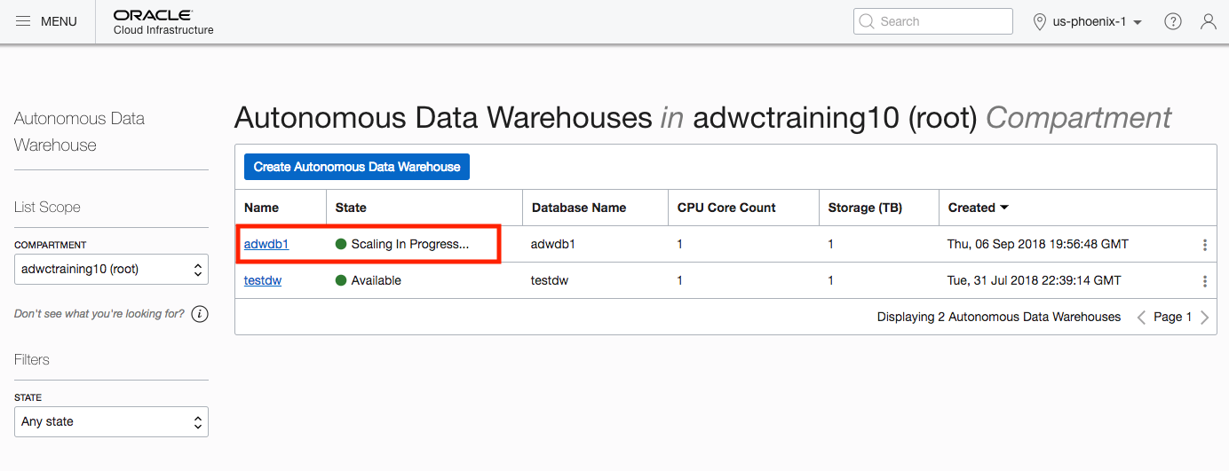Click the info icon beside 'Don't see what you're looking for?'
Screen dimensions: 1229x471
click(x=200, y=314)
